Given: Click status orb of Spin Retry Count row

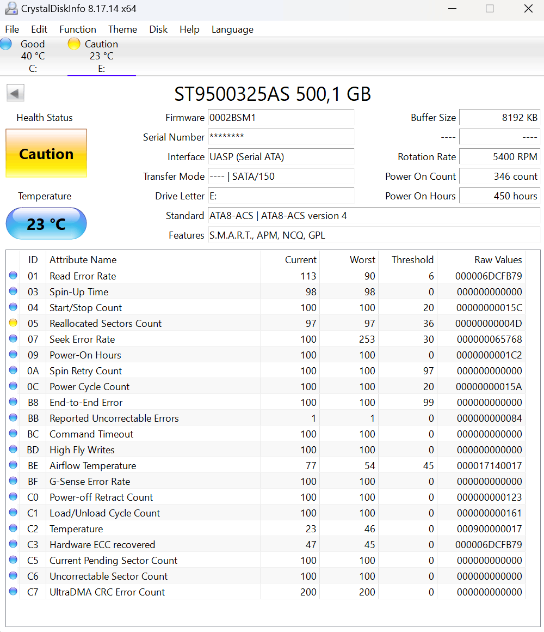Looking at the screenshot, I should tap(13, 370).
